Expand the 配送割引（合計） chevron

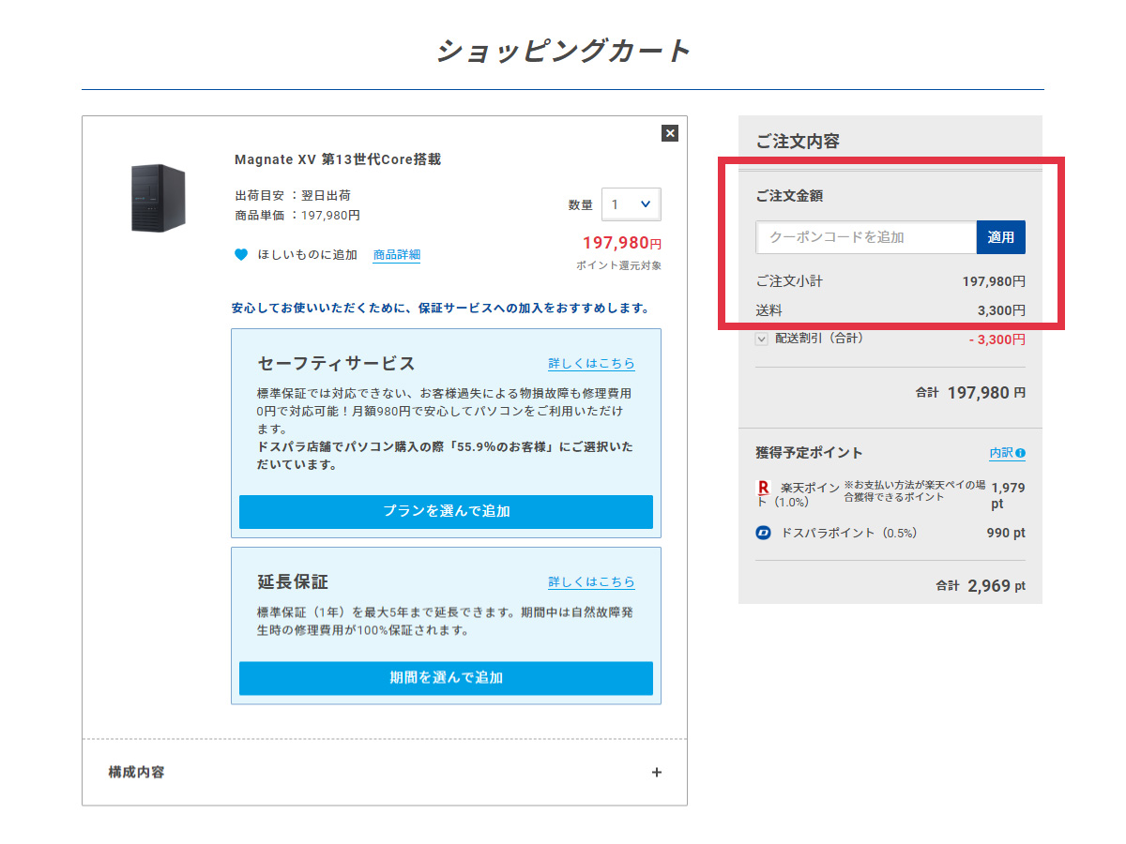762,339
